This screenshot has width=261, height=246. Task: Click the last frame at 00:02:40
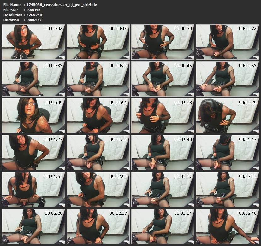click(228, 226)
